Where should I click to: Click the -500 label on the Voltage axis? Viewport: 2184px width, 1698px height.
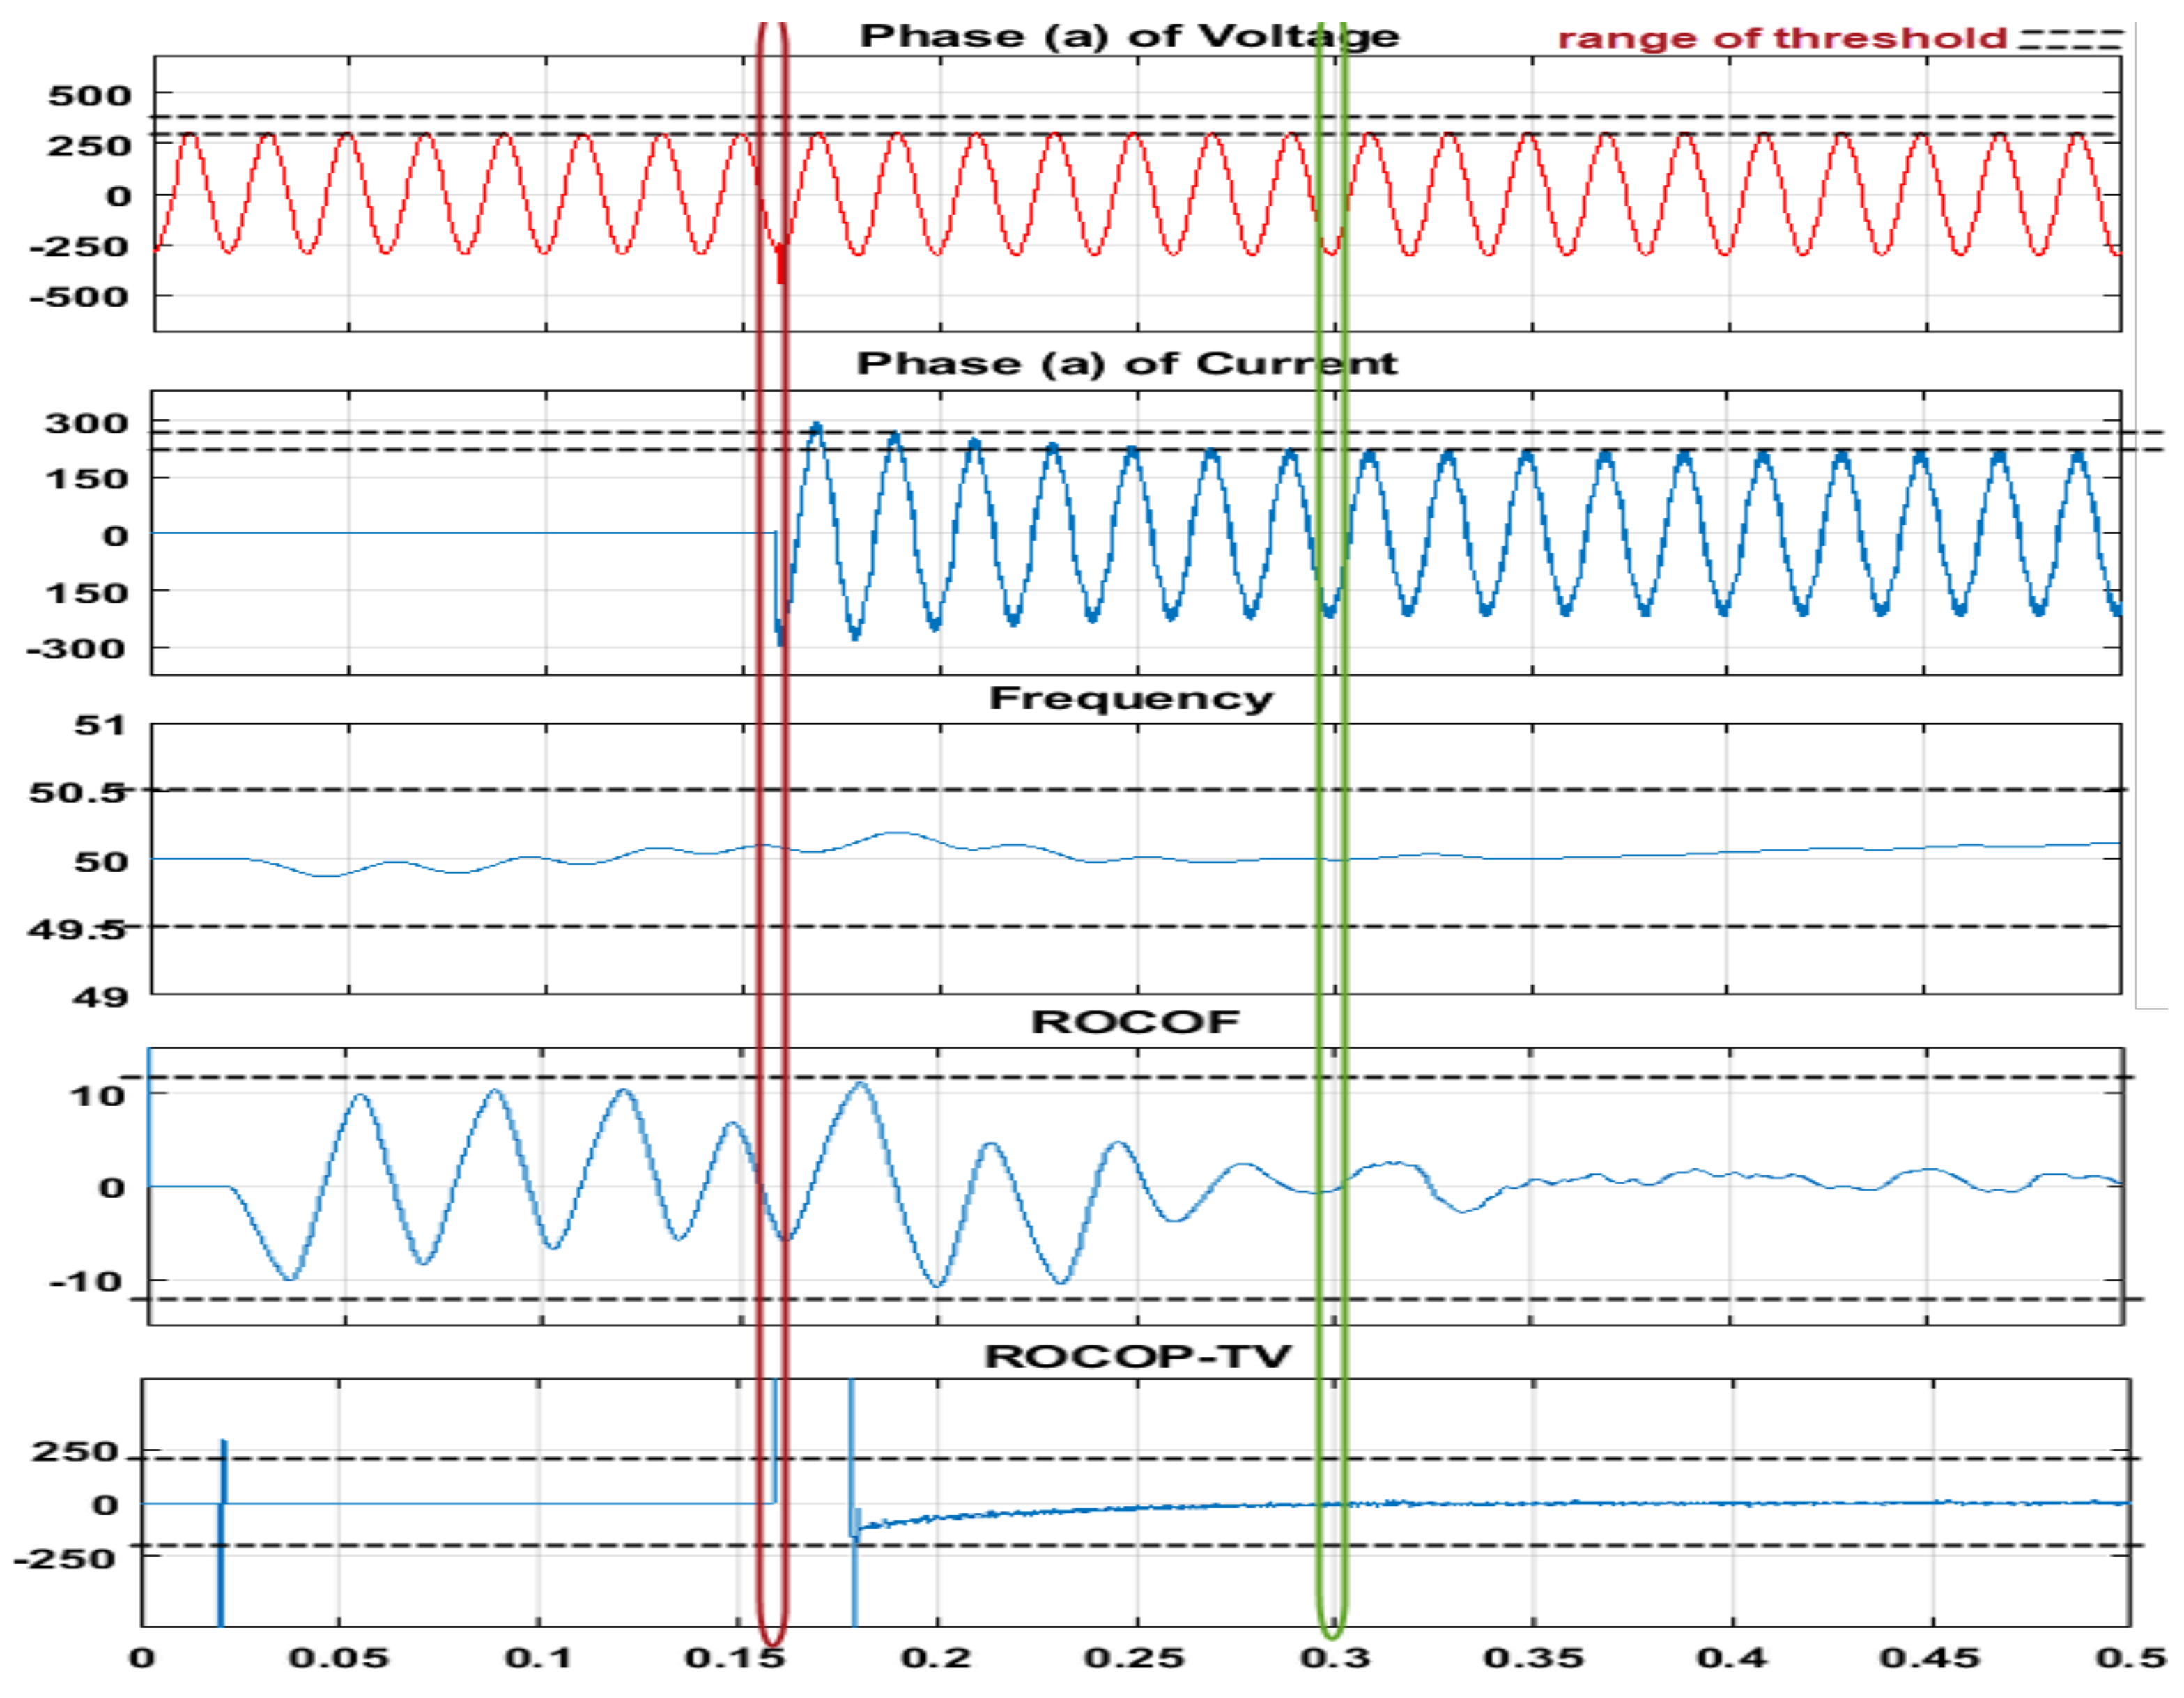pos(80,297)
